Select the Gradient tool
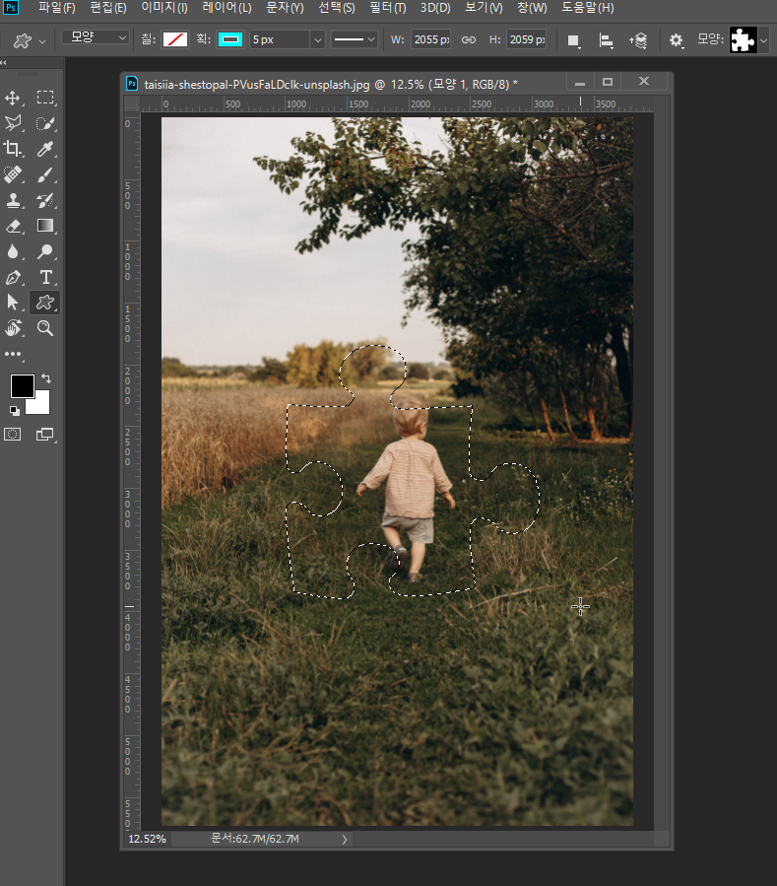Image resolution: width=777 pixels, height=886 pixels. tap(45, 226)
